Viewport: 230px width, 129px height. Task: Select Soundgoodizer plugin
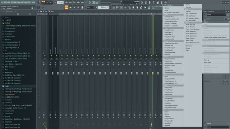tap(169, 70)
